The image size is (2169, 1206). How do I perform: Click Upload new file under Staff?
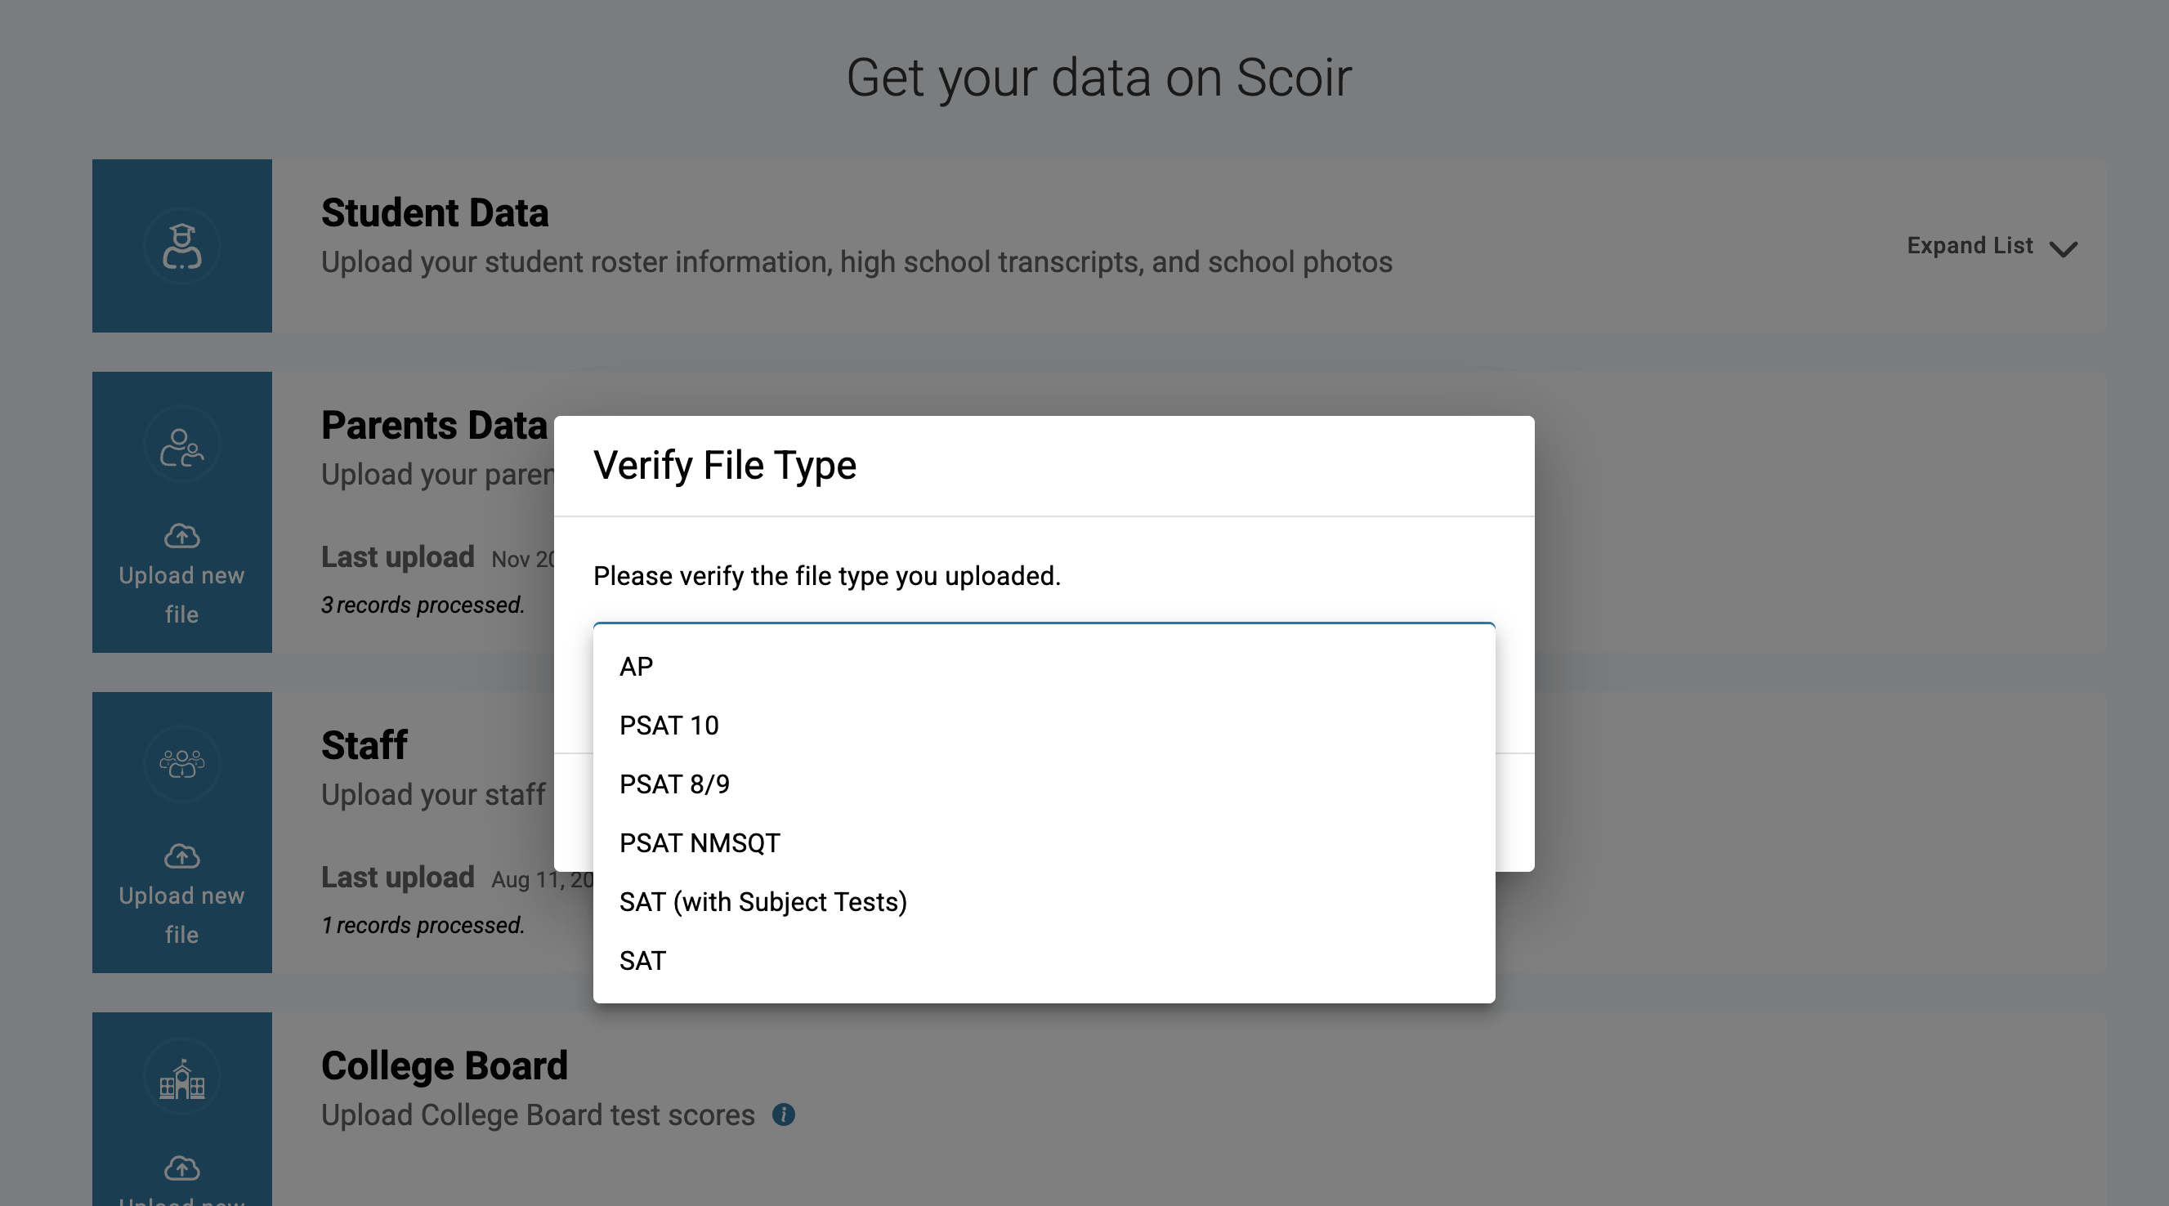pos(182,915)
